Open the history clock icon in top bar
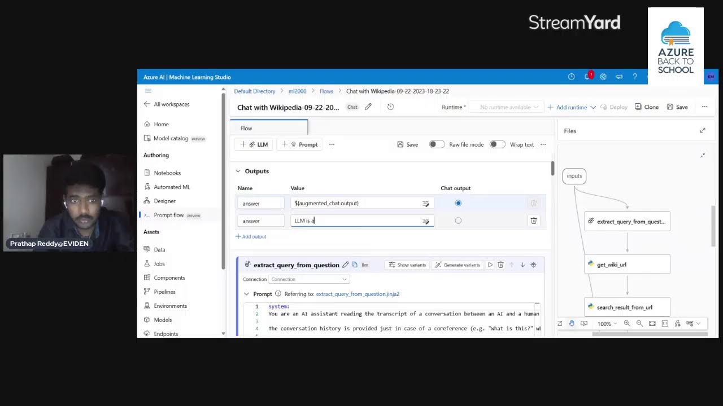Image resolution: width=723 pixels, height=406 pixels. tap(572, 77)
